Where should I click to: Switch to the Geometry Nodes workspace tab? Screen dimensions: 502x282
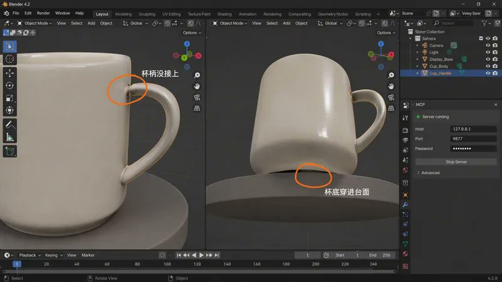pyautogui.click(x=333, y=14)
